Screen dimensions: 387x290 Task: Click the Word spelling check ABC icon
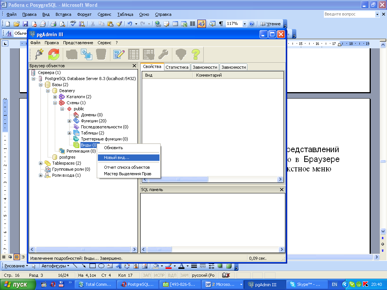coord(73,24)
